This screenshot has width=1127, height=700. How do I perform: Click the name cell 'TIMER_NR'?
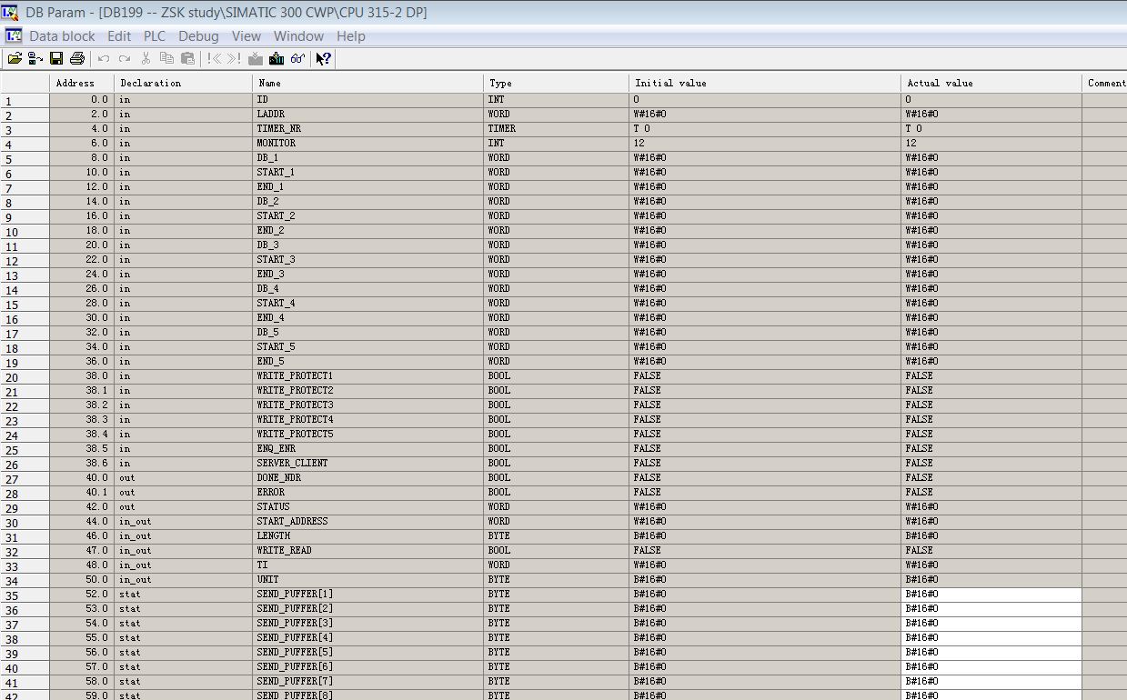coord(367,128)
